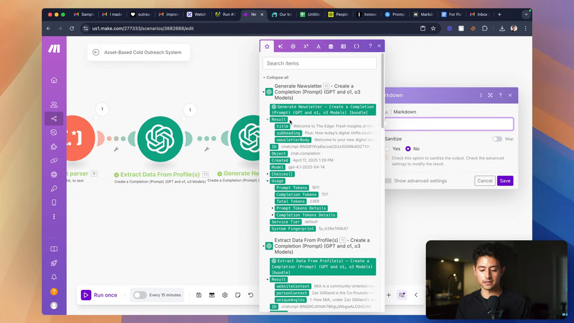
Task: Open the array functions table tab
Action: click(x=344, y=46)
